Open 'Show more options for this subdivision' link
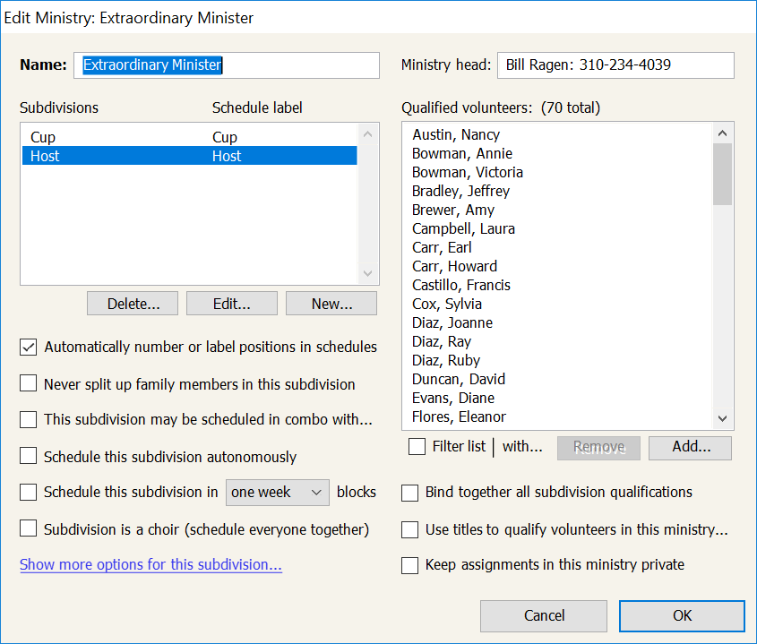The width and height of the screenshot is (757, 644). click(x=151, y=565)
